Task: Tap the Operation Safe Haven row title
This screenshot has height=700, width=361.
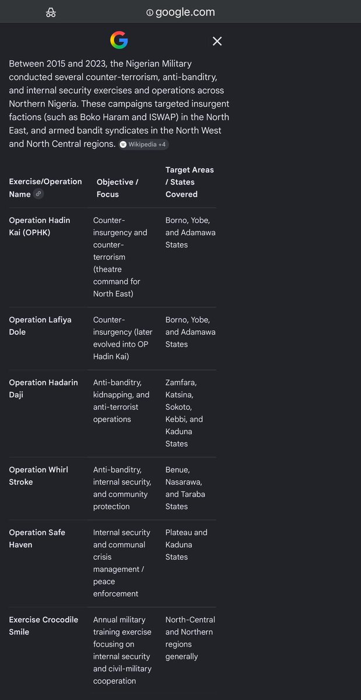Action: pos(37,538)
